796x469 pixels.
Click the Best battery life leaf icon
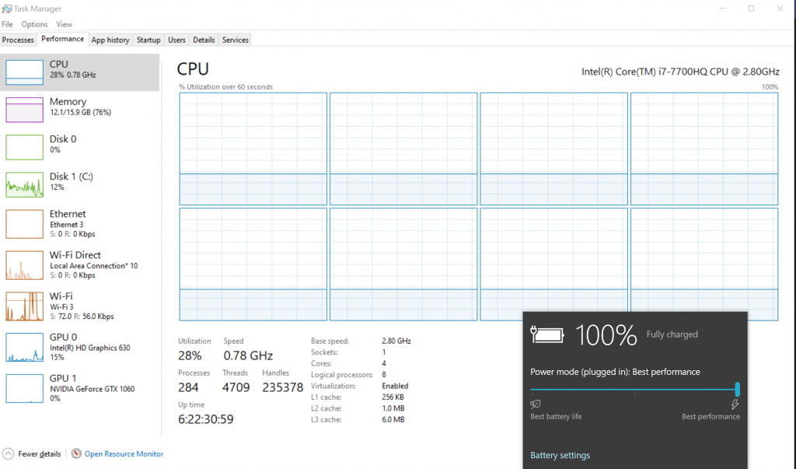(x=536, y=404)
